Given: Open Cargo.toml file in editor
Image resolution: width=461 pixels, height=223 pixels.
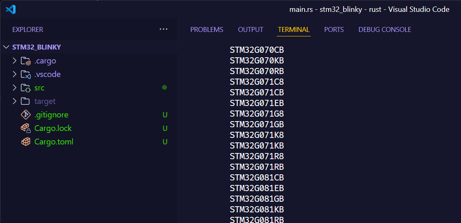Looking at the screenshot, I should pyautogui.click(x=54, y=142).
